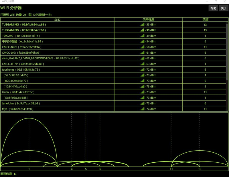Click signal bars icon for -33 dBm row

point(142,25)
